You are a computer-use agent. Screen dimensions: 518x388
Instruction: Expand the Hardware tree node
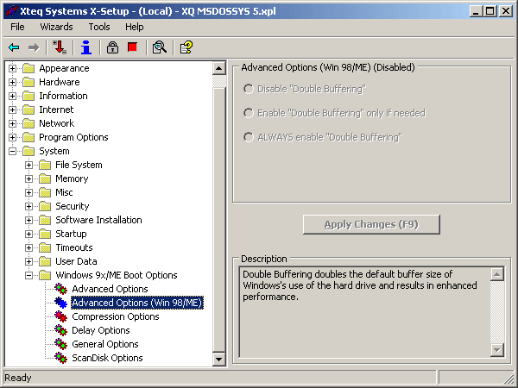(13, 82)
